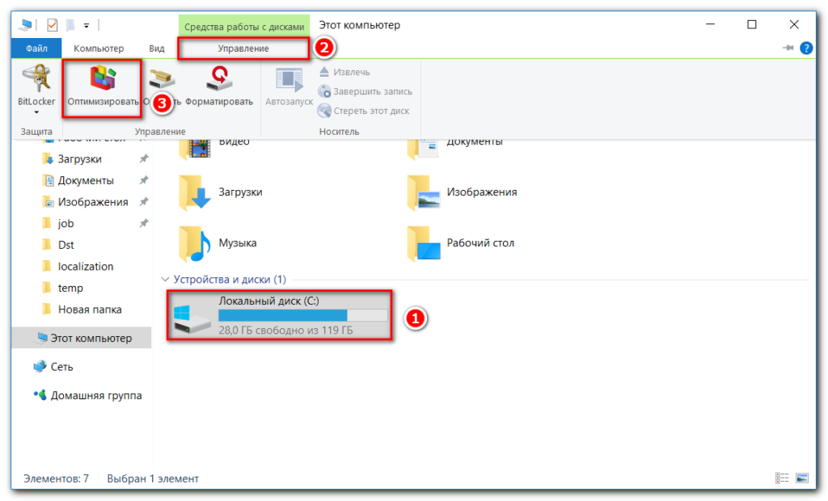Open Help via blue question mark icon
828x501 pixels.
click(x=806, y=48)
